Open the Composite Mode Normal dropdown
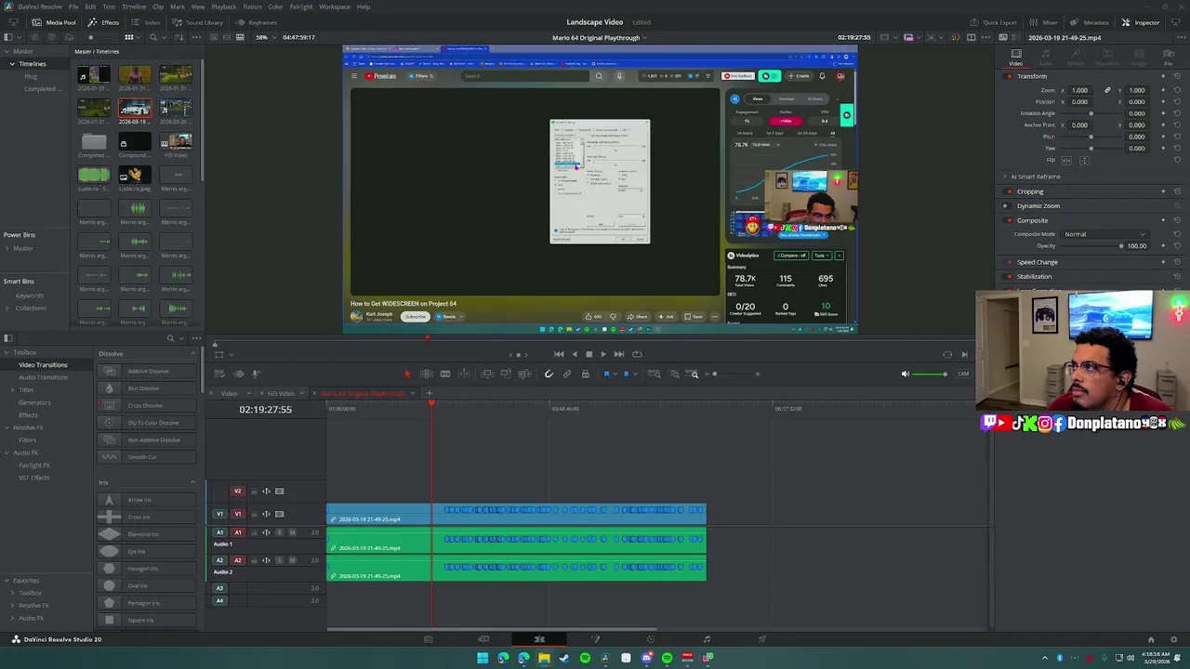The width and height of the screenshot is (1190, 669). coord(1104,234)
